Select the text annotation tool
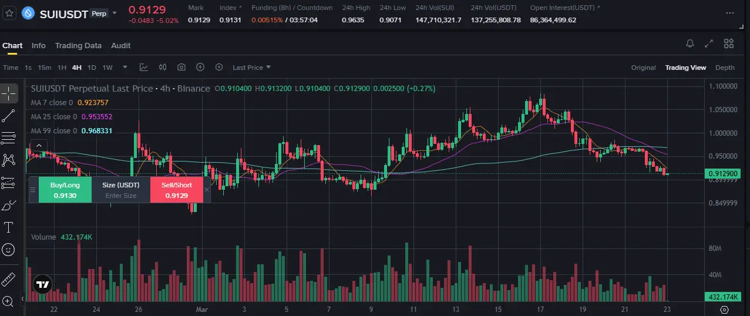750x316 pixels. [x=9, y=227]
